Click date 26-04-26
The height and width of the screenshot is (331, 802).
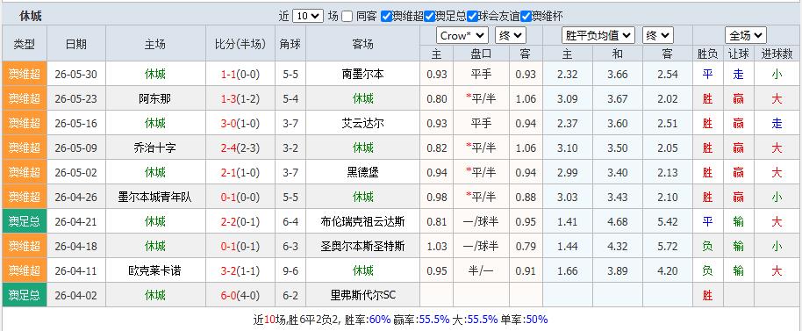(x=76, y=197)
